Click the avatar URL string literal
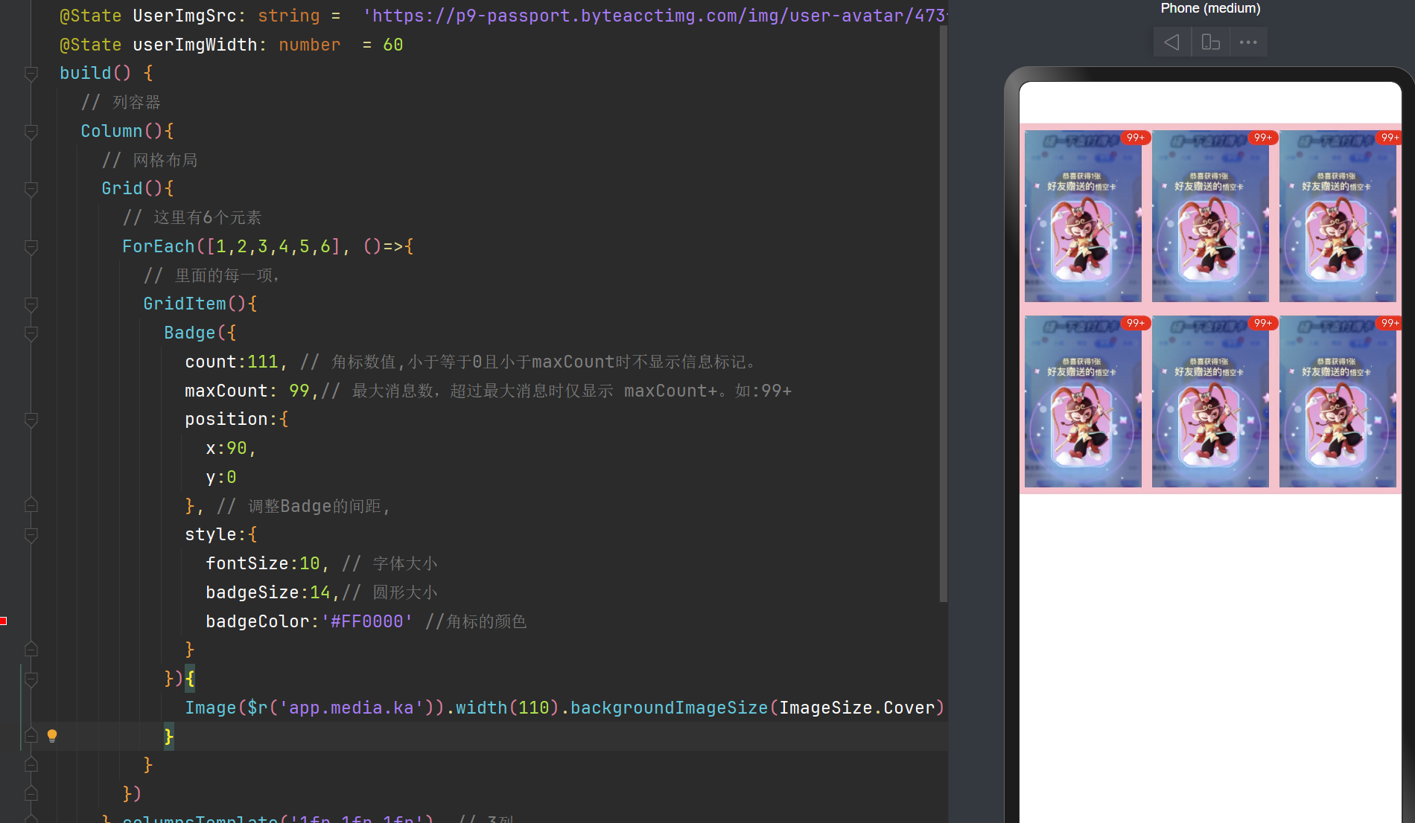 pos(655,16)
